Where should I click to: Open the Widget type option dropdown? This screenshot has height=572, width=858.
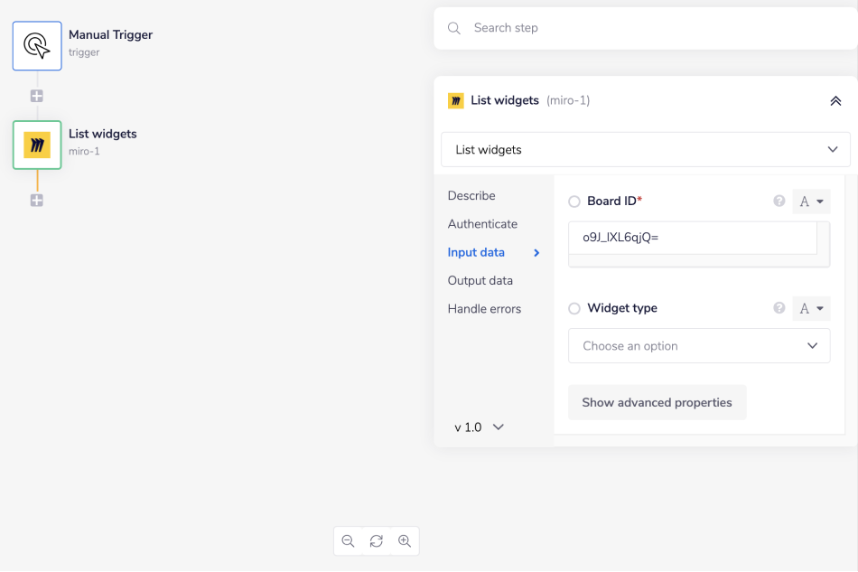point(699,346)
